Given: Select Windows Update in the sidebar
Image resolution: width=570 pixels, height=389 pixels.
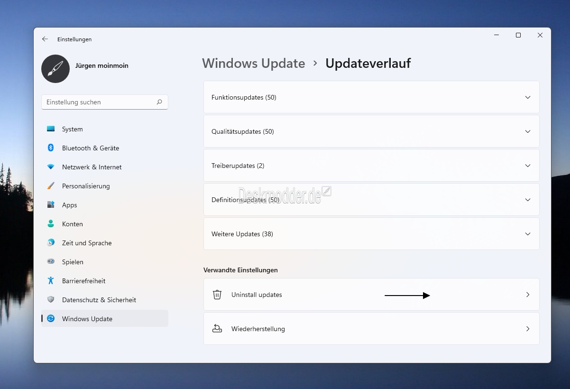Looking at the screenshot, I should (x=105, y=319).
